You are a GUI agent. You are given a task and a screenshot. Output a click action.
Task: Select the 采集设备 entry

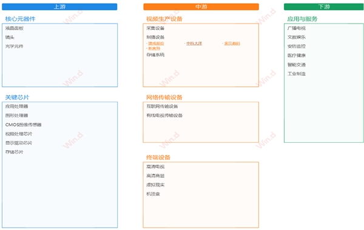coord(155,28)
